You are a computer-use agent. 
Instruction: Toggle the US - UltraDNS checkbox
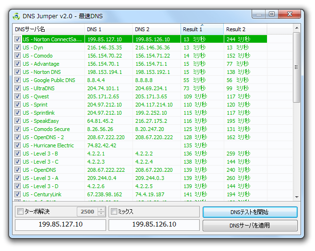tap(17, 88)
